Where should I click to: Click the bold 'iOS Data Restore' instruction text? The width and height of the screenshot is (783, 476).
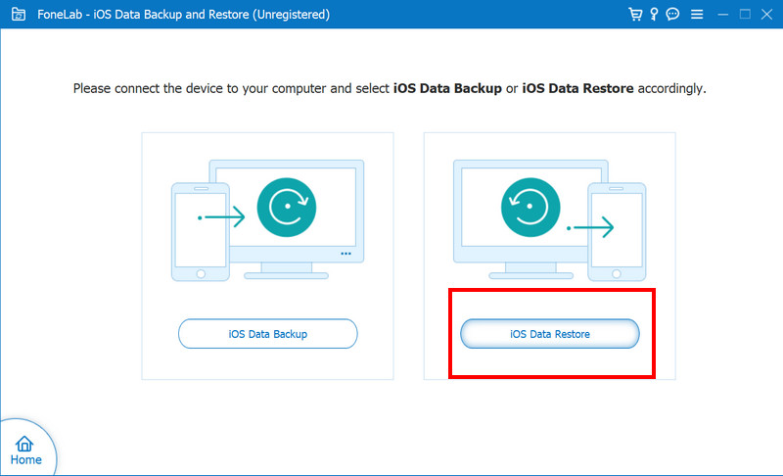pyautogui.click(x=577, y=88)
